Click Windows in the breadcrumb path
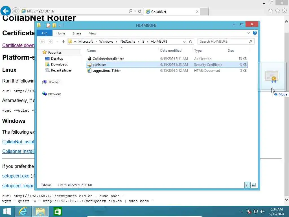 (106, 42)
